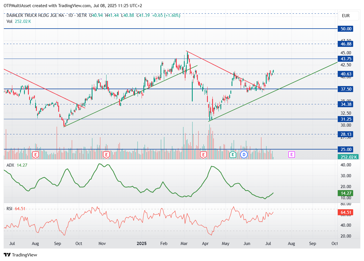This screenshot has width=364, height=261.
Task: Open the blue dividend D marker
Action: (x=244, y=155)
